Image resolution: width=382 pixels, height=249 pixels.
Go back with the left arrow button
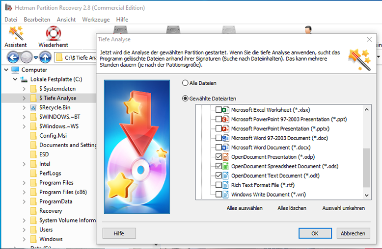(13, 58)
